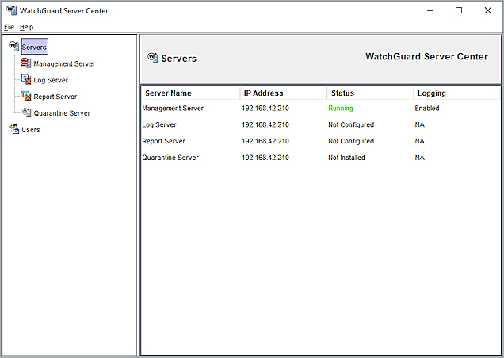Open the Help menu
504x358 pixels.
tap(26, 27)
